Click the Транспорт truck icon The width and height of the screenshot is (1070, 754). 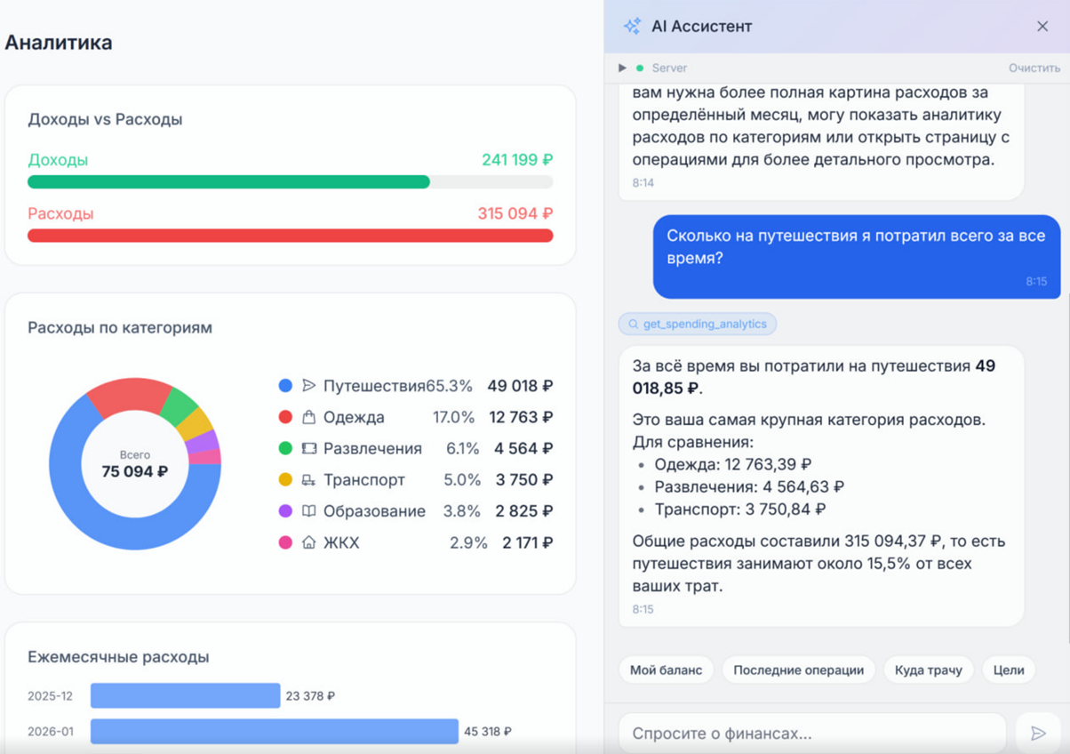pyautogui.click(x=308, y=480)
